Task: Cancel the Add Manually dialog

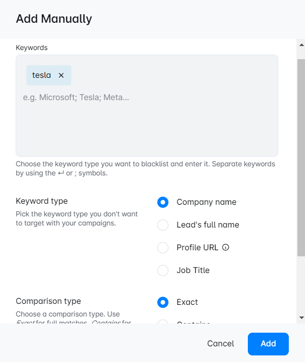Action: pos(221,344)
